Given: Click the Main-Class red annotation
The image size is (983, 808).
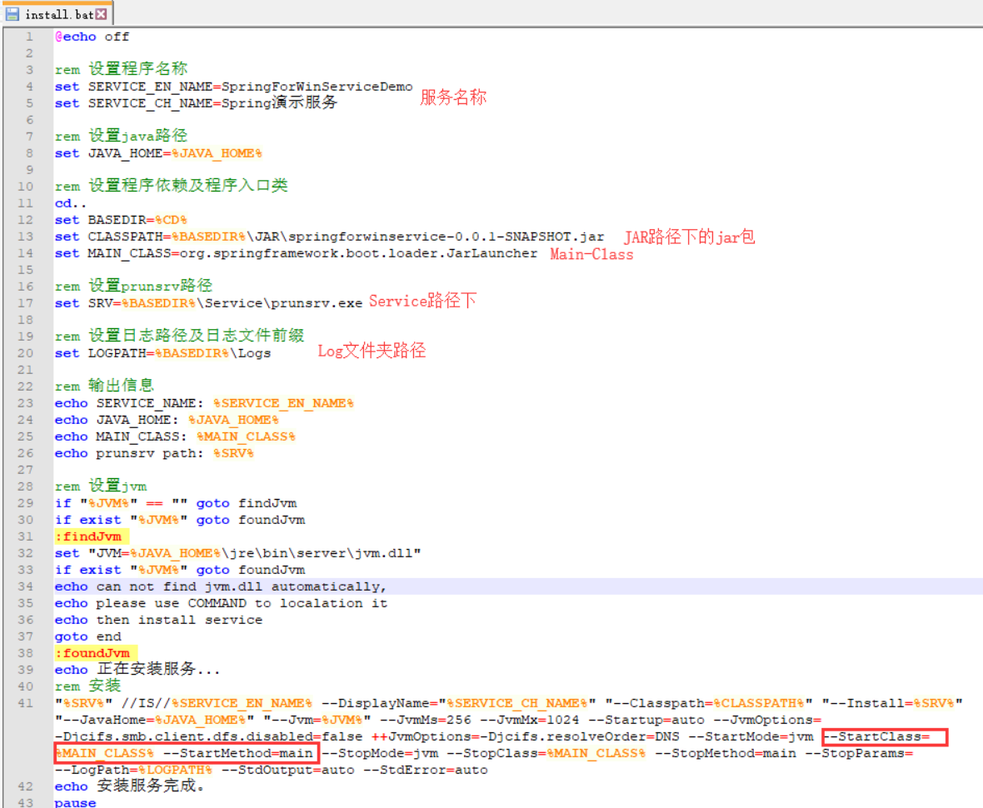Looking at the screenshot, I should click(x=591, y=254).
